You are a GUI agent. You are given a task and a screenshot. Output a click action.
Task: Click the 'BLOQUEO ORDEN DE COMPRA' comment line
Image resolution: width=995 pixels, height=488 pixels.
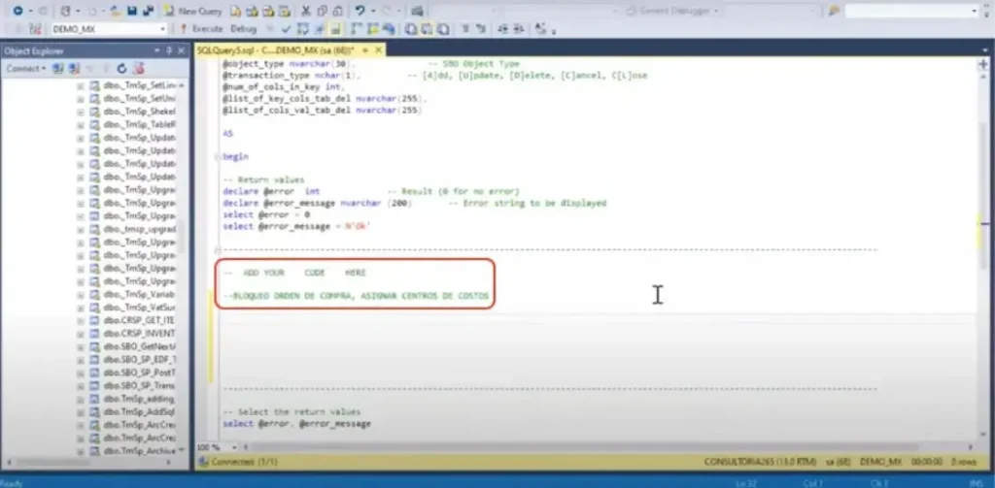pyautogui.click(x=356, y=296)
